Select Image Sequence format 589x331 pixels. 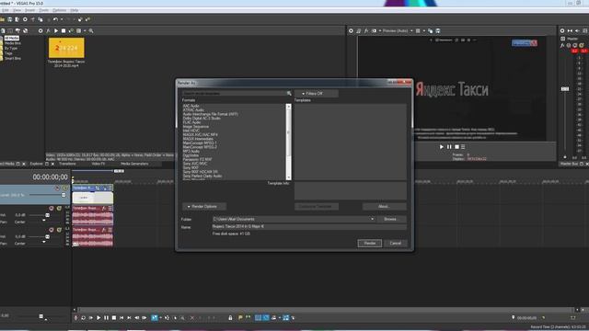196,127
